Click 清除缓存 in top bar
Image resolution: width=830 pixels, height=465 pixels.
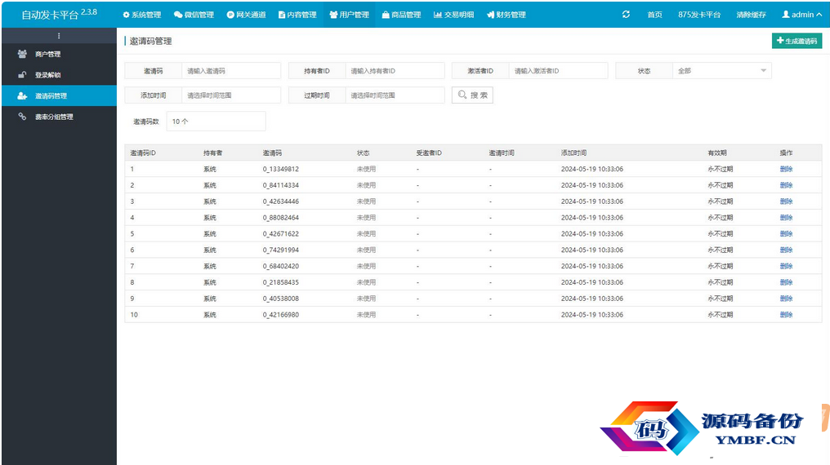point(751,15)
